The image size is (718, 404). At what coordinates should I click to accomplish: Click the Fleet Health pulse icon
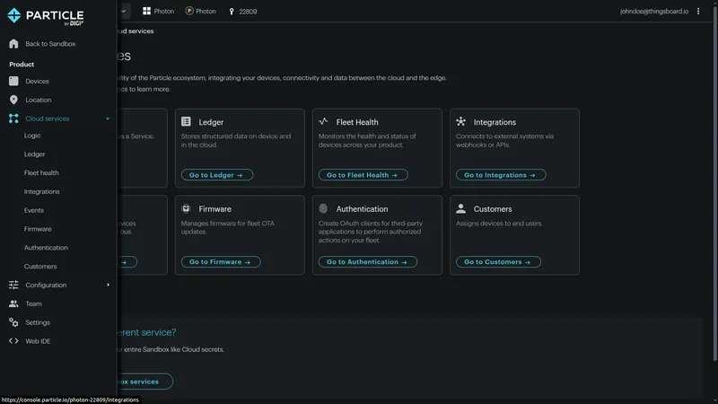[323, 121]
